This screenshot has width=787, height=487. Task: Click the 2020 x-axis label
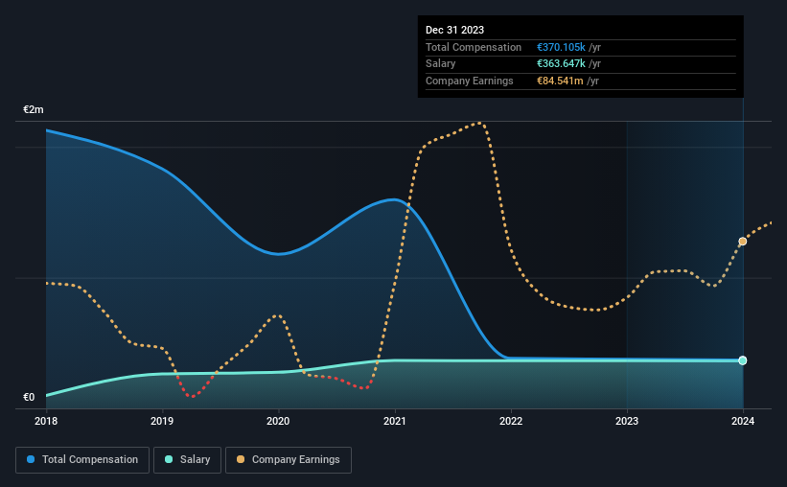pyautogui.click(x=278, y=421)
